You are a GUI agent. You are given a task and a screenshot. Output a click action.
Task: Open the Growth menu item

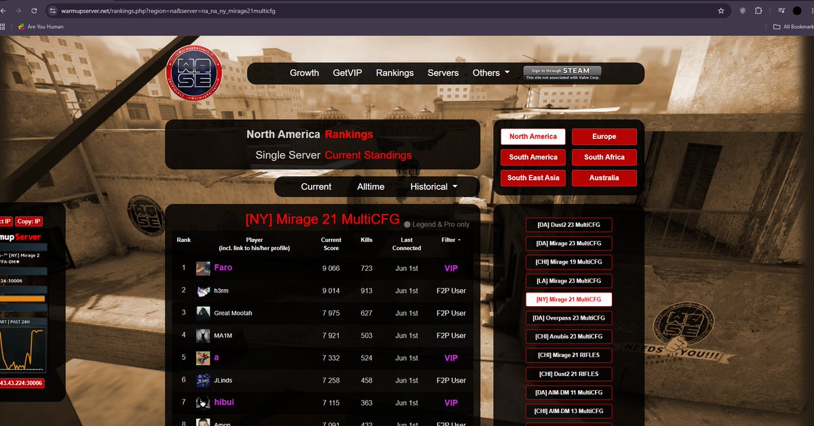tap(305, 73)
